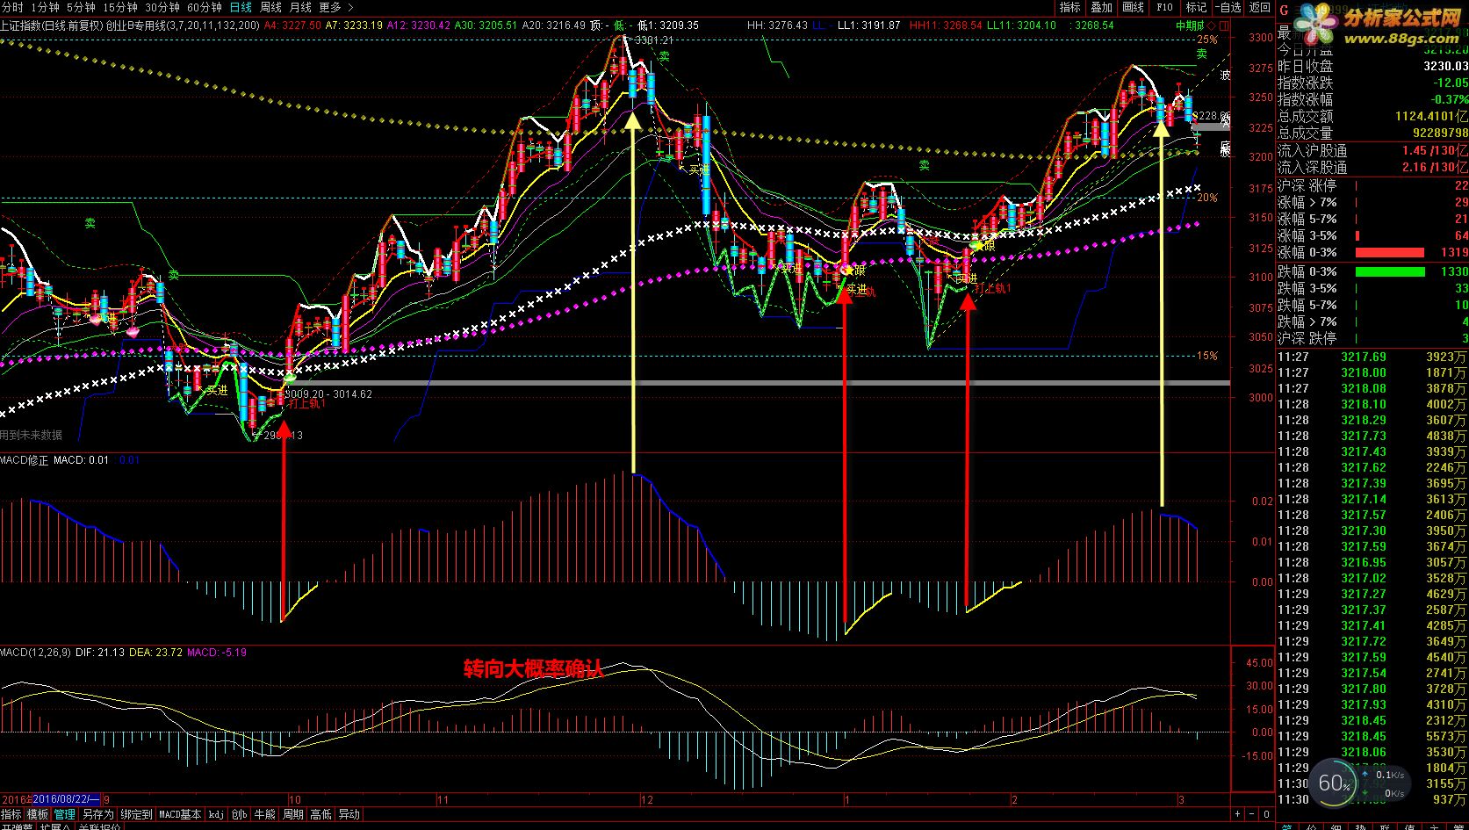The image size is (1469, 830).
Task: Click the bottom 指标 tab
Action: (x=11, y=815)
